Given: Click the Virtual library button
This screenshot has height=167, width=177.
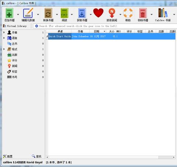Looking at the screenshot, I should (x=15, y=26).
